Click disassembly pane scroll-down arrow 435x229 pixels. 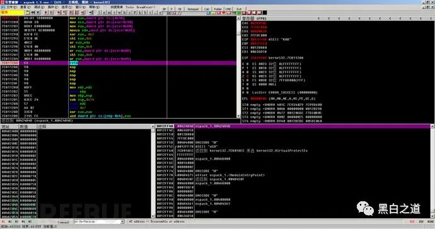click(238, 115)
